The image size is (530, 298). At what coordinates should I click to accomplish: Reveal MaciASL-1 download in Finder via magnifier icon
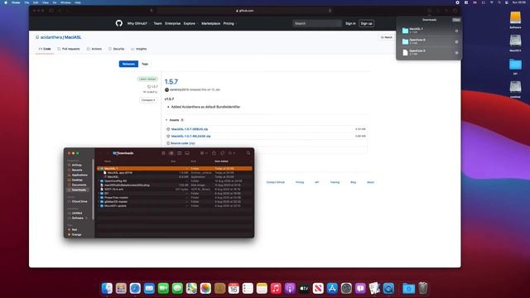456,31
